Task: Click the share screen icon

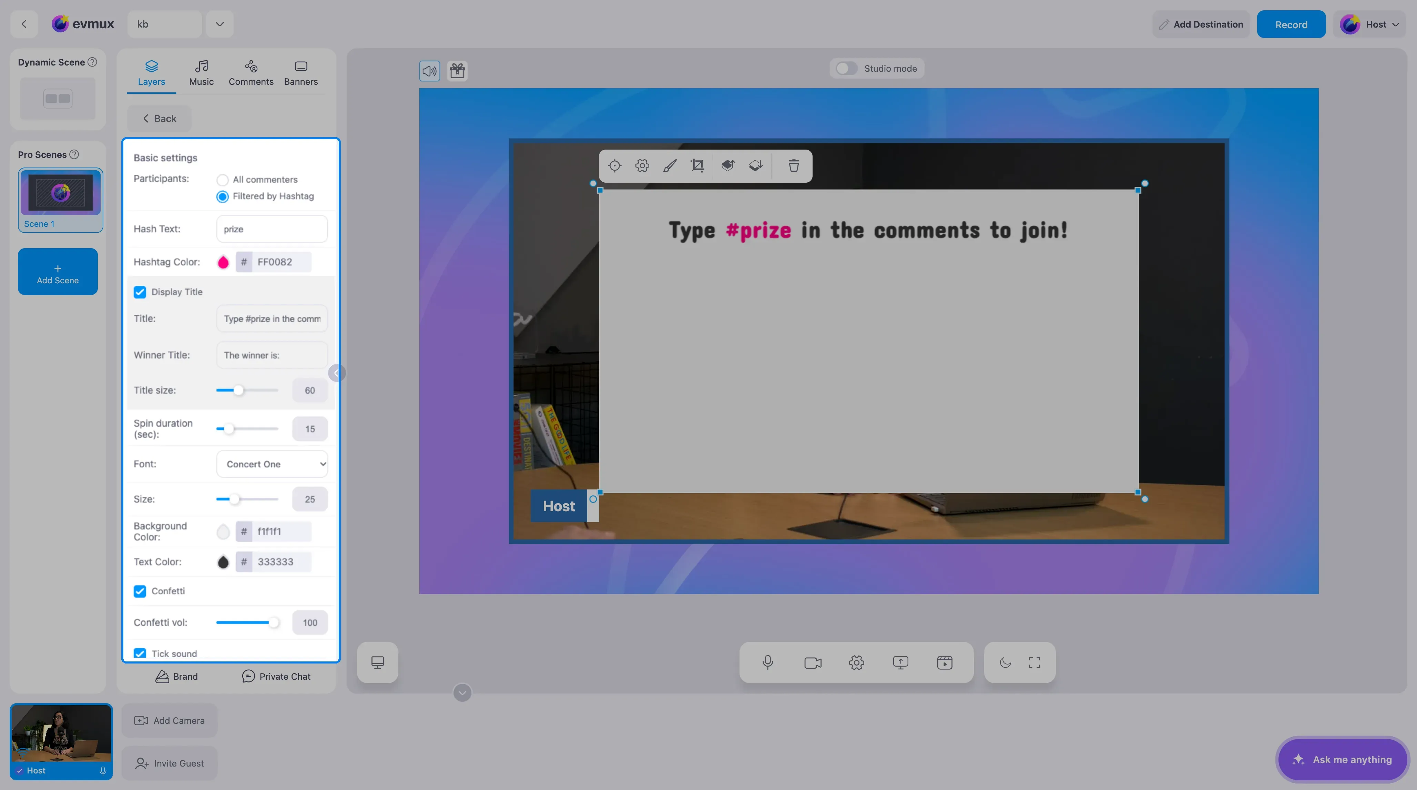Action: [900, 662]
